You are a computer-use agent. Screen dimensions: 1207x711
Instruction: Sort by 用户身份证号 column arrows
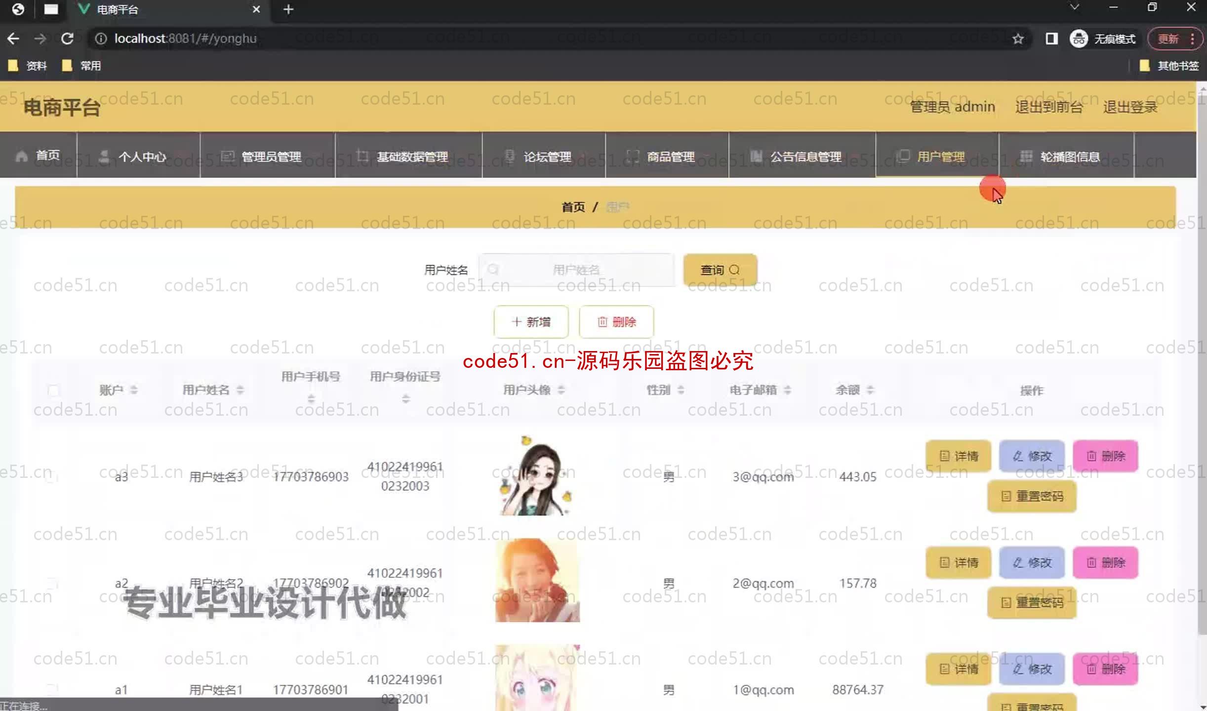tap(405, 398)
